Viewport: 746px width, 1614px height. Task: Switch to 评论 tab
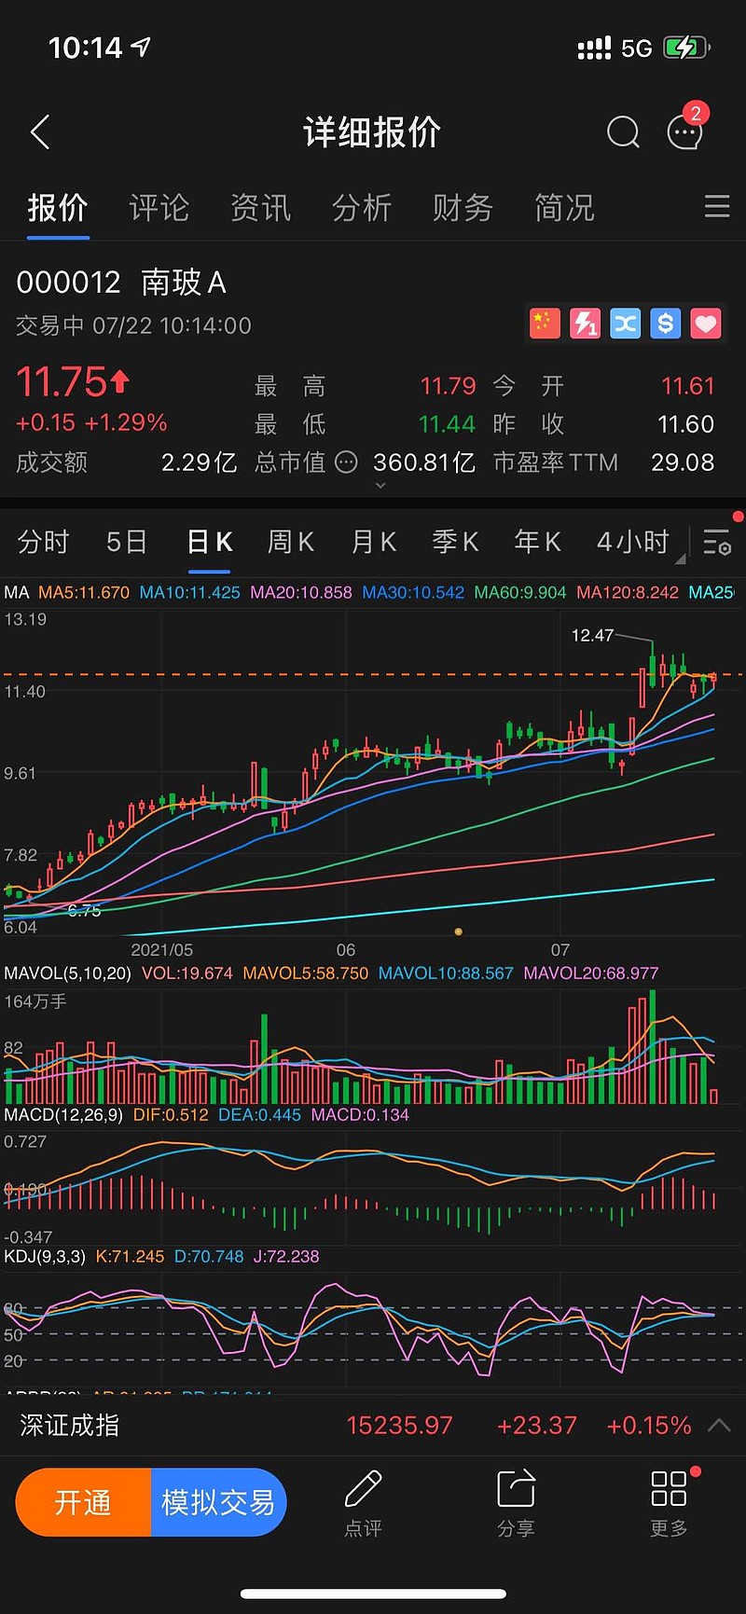pyautogui.click(x=159, y=207)
